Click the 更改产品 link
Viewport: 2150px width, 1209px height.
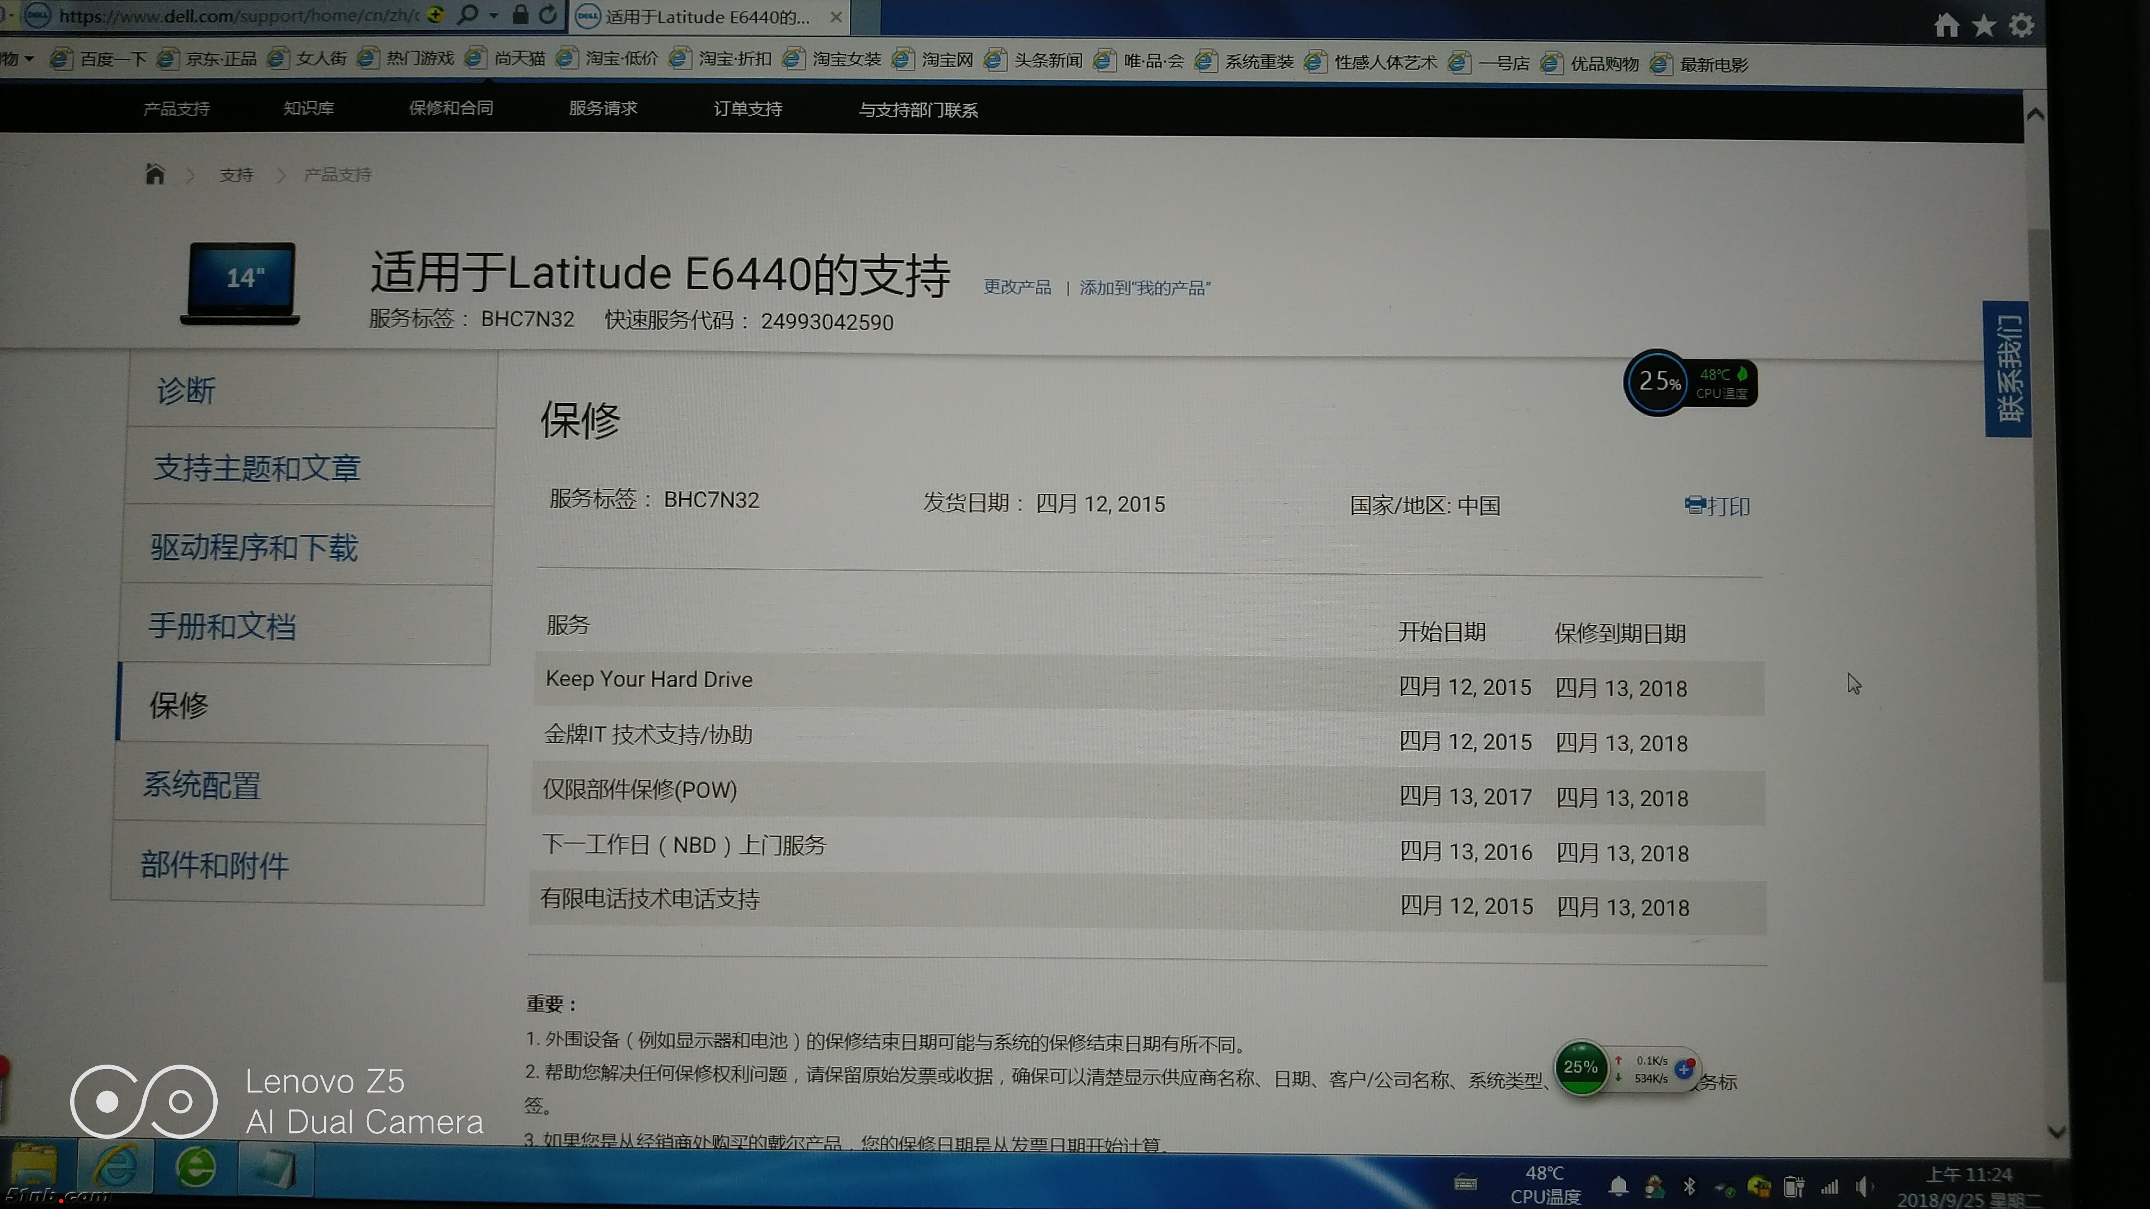pyautogui.click(x=1017, y=287)
